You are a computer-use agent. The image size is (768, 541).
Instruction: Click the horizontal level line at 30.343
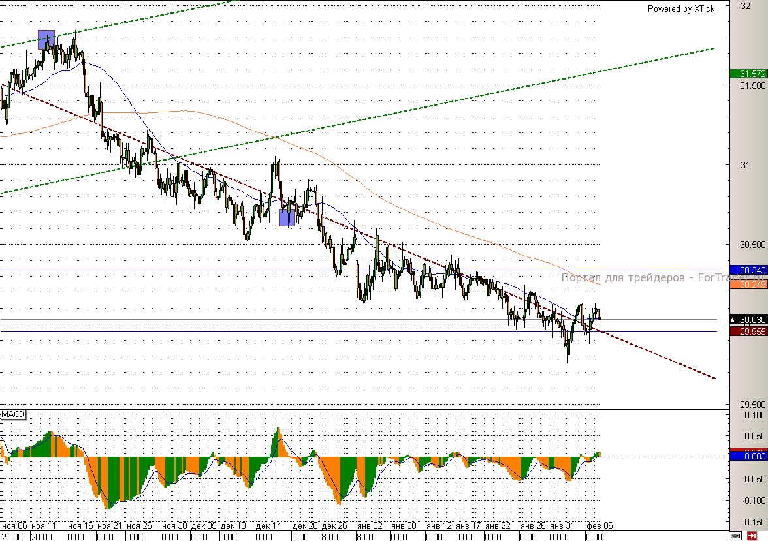click(196, 270)
